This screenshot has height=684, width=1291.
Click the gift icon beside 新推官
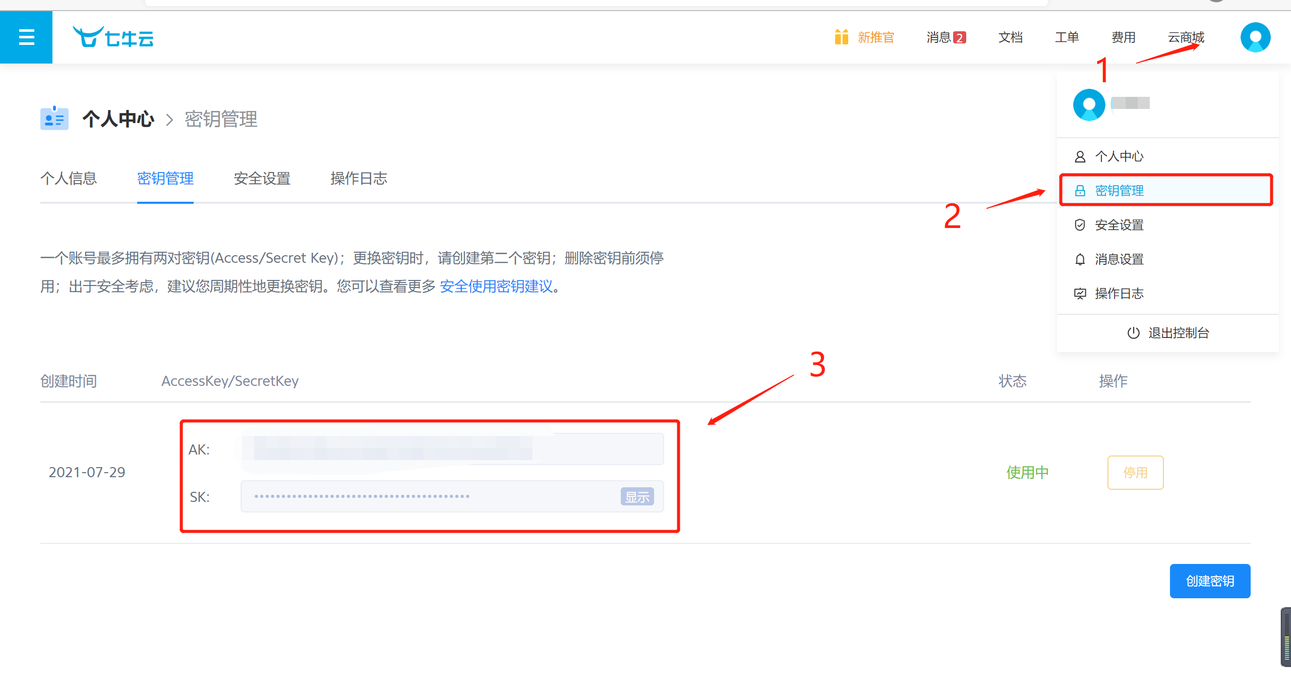point(841,37)
